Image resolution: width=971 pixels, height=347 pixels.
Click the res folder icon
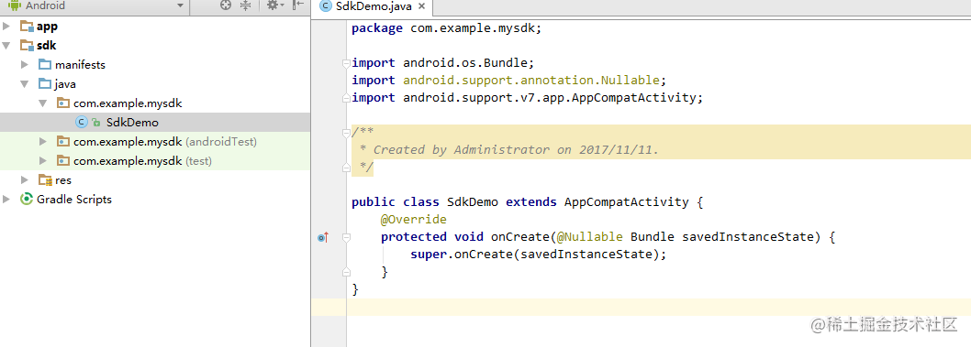[x=45, y=180]
